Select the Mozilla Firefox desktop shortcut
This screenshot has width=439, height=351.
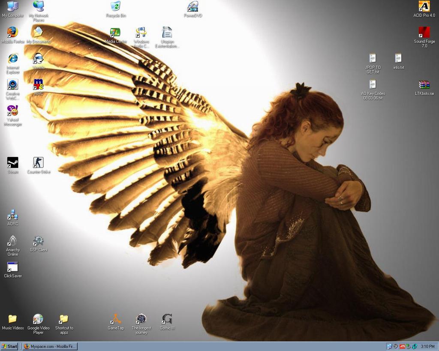pyautogui.click(x=13, y=33)
